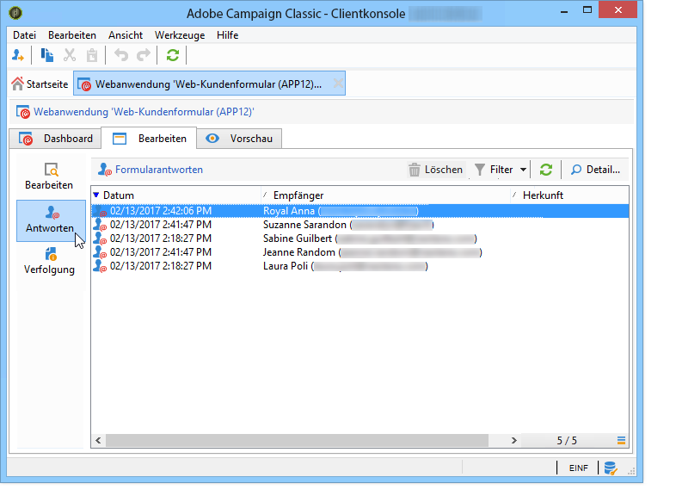Select the Sabine Guilbert response row
The width and height of the screenshot is (676, 502).
click(x=360, y=239)
